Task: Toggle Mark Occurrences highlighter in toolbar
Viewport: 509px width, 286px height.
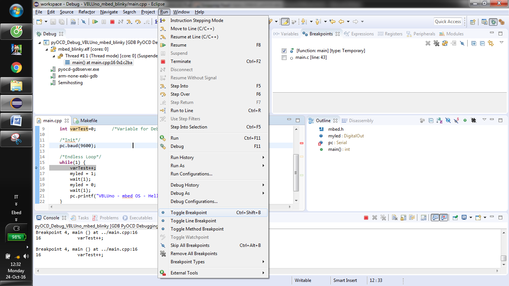Action: (x=285, y=22)
